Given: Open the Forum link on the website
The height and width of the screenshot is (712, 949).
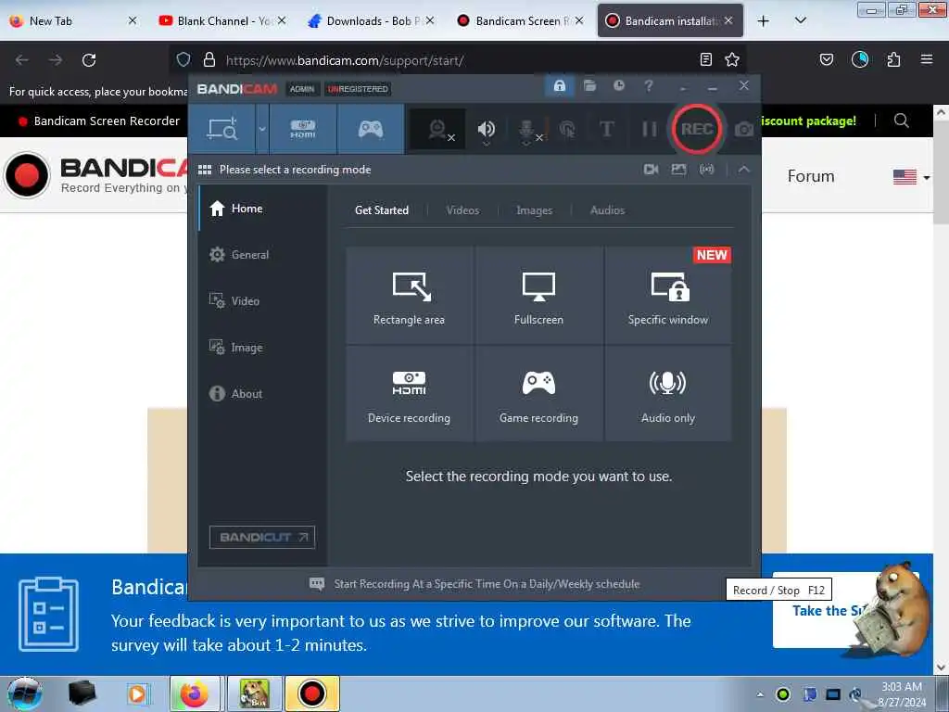Looking at the screenshot, I should tap(810, 176).
